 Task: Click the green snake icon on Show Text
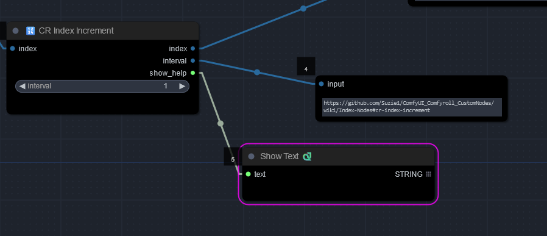pyautogui.click(x=308, y=156)
